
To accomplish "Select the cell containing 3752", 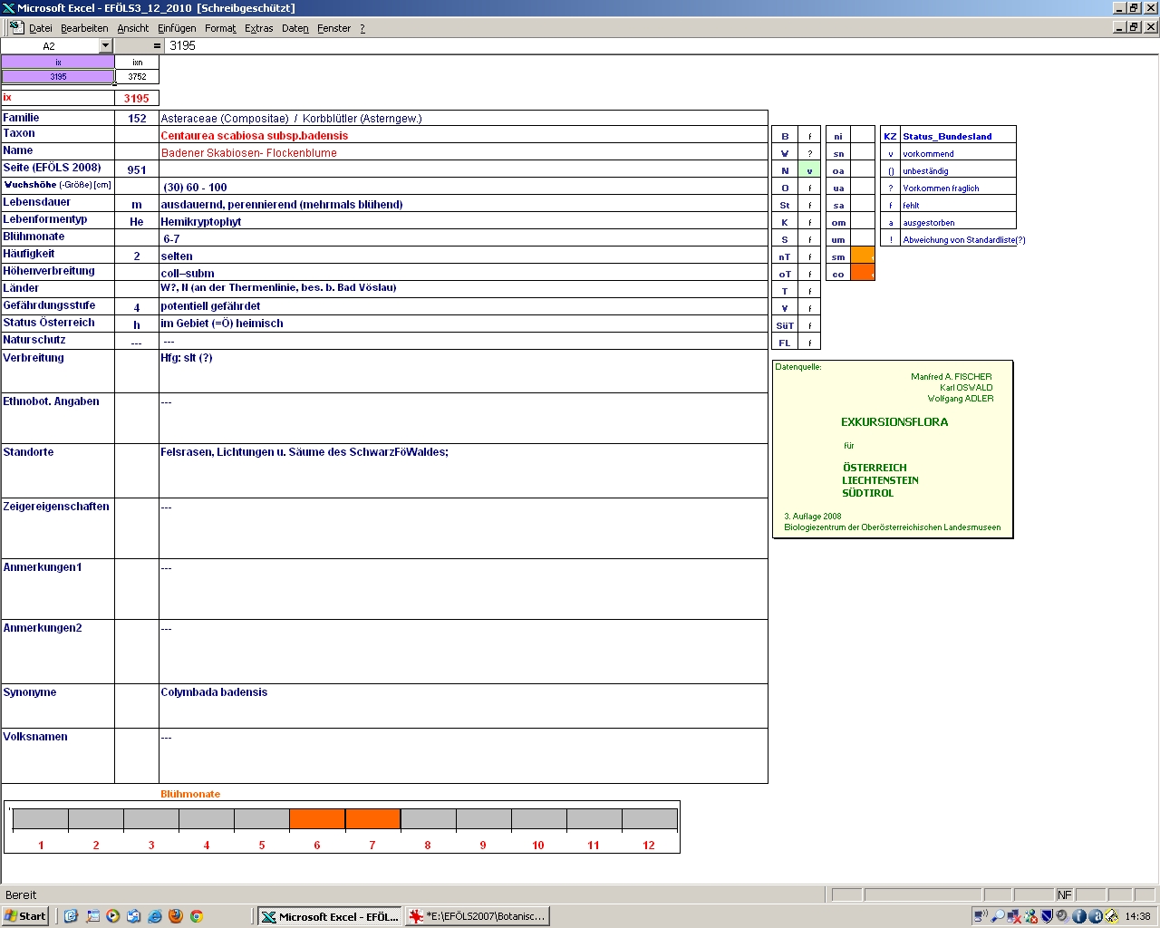I will point(137,77).
